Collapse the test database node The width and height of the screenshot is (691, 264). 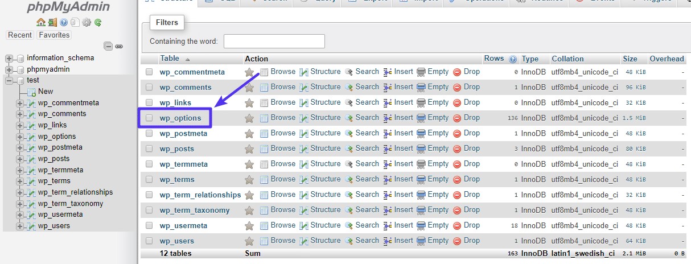coord(9,81)
